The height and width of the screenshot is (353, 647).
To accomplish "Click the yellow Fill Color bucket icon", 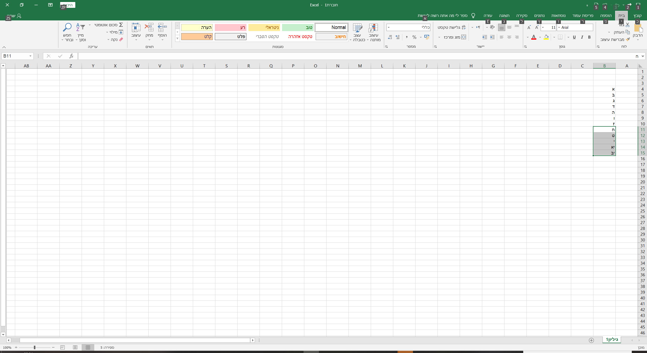I will click(x=546, y=37).
